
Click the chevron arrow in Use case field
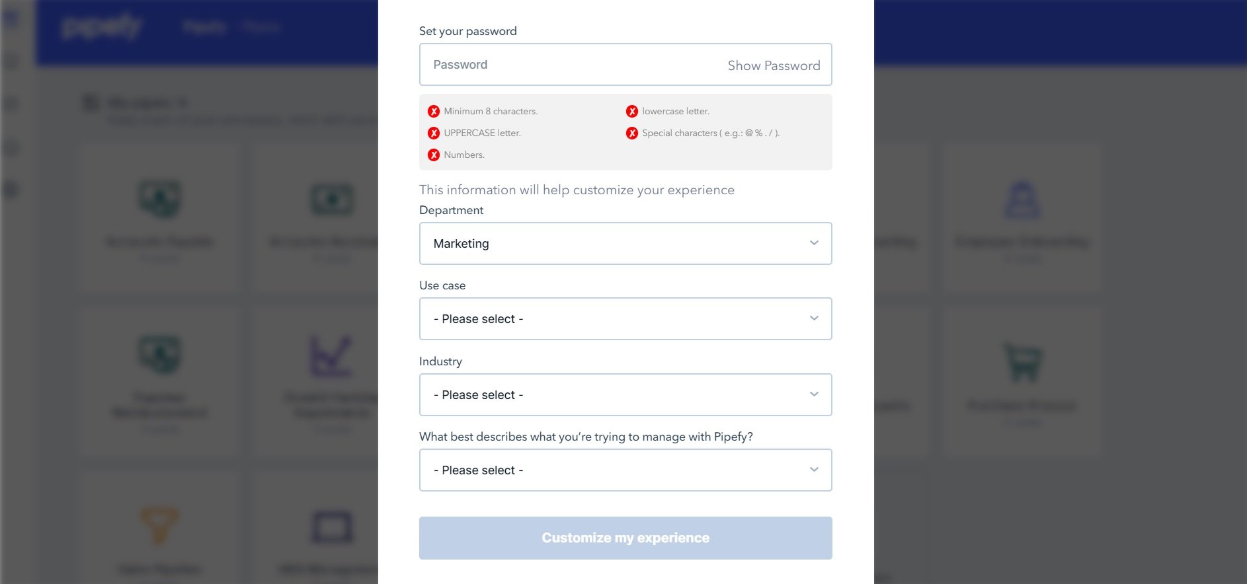[814, 318]
